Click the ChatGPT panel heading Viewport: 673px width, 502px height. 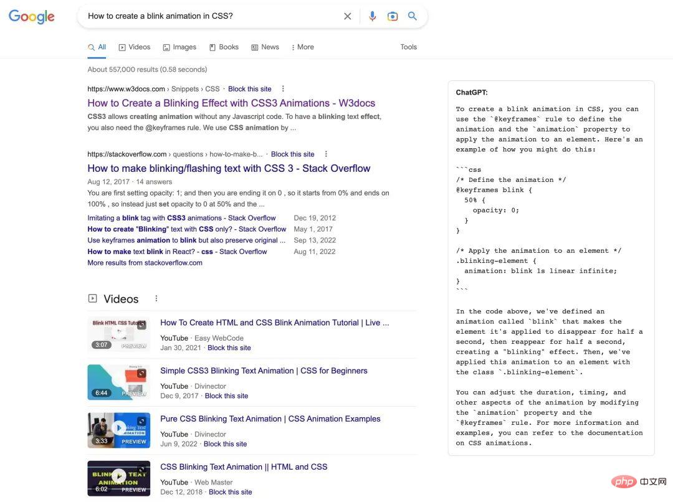(x=472, y=92)
